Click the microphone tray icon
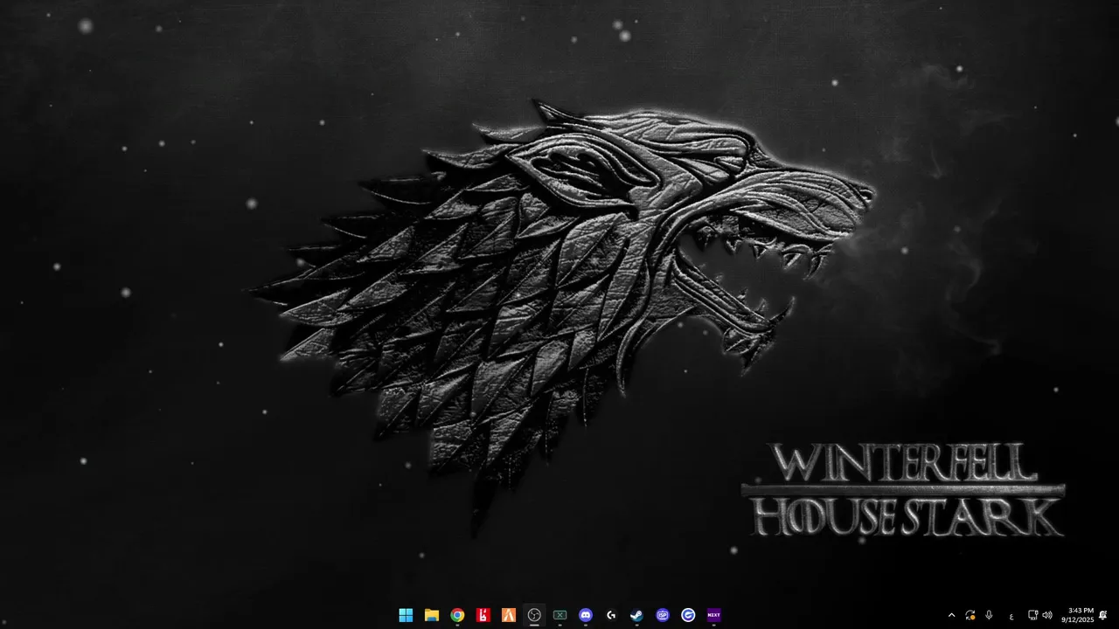The width and height of the screenshot is (1119, 629). coord(989,615)
